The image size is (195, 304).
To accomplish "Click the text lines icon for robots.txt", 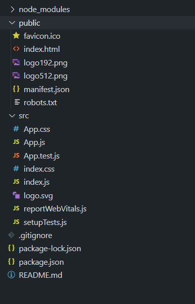I will coord(17,102).
